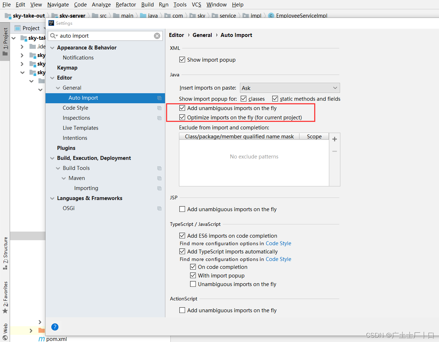Click the project-level icon beside Inspections
Viewport: 439px width, 342px height.
[159, 118]
